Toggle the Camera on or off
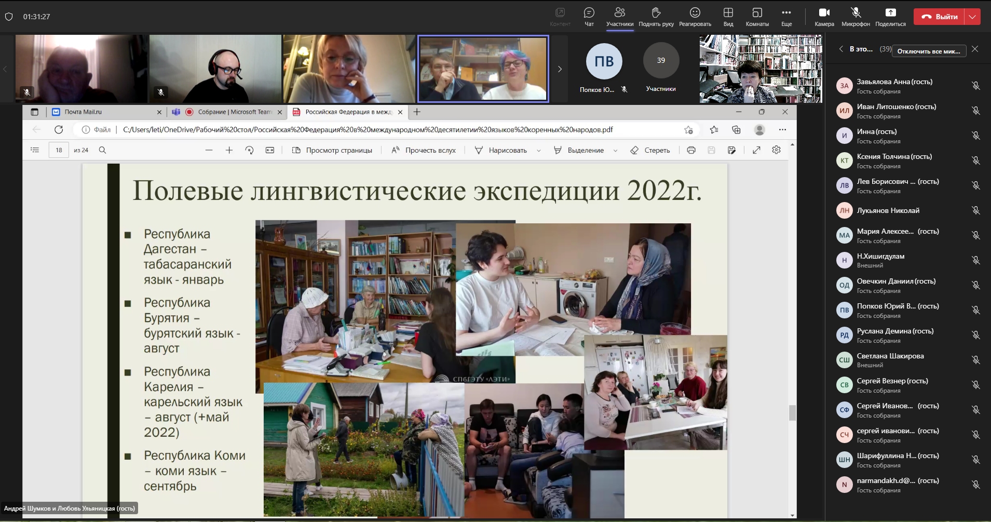Screen dimensions: 991x522 pyautogui.click(x=824, y=16)
